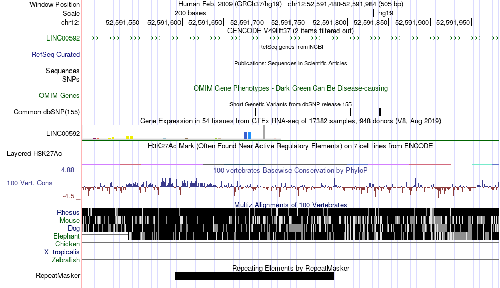Viewport: 500px width, 288px height.
Task: Select the OMIM Genes track label
Action: 59,96
